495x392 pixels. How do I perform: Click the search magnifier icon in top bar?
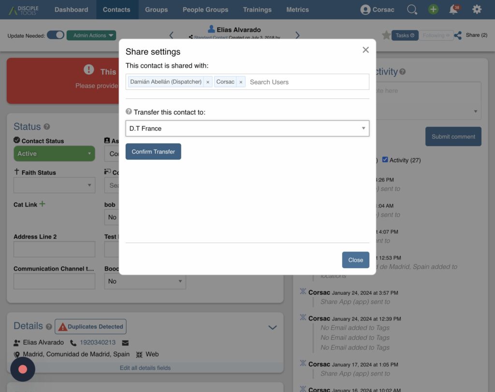coord(412,10)
